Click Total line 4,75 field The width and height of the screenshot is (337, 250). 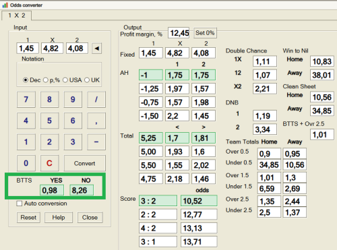(x=151, y=179)
